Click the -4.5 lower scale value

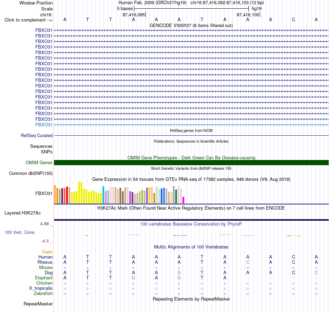point(45,241)
